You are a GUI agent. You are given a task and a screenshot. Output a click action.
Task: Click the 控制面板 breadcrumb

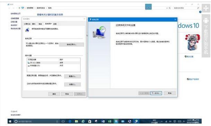pos(30,8)
